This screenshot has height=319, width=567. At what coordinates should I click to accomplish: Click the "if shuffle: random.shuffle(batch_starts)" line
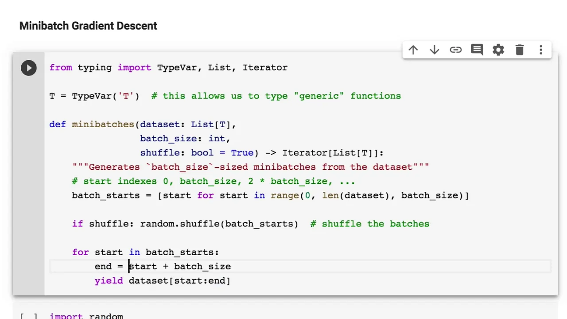(x=185, y=223)
